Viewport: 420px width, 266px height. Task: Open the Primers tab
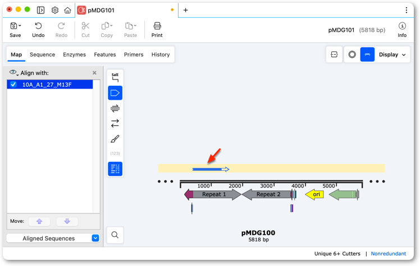pos(134,54)
